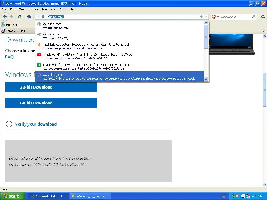Click Safely Remove Hardware tray icon
Screen dimensions: 267x200
(233, 196)
